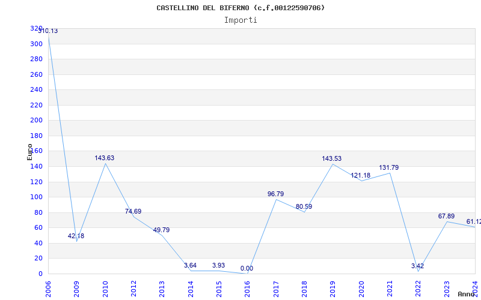The image size is (481, 300).
Task: Click the Euro y-axis title
Action: 29,152
